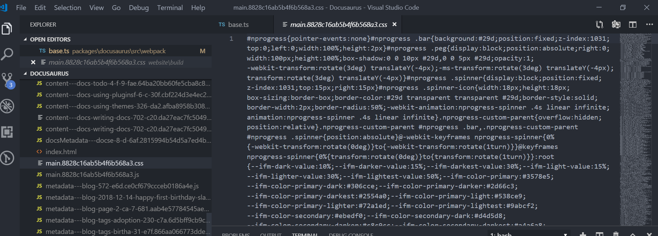
Task: Open docsMetadata---docse-8-d-6af JS file
Action: pos(116,140)
